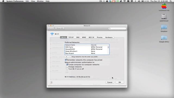Click the AirPlay display menu bar icon
The height and width of the screenshot is (98, 174).
point(132,1)
